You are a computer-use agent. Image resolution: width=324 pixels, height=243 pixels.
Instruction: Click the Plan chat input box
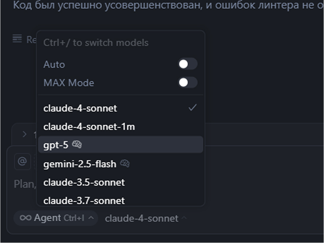click(24, 184)
